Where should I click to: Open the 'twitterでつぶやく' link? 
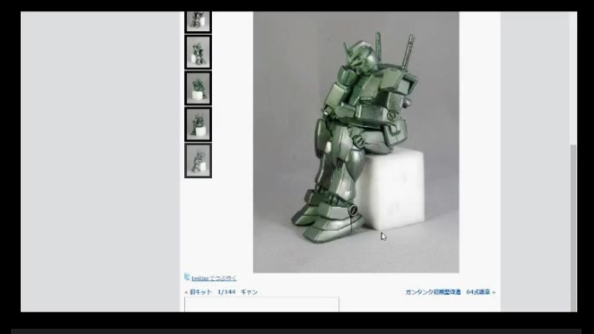pos(213,278)
